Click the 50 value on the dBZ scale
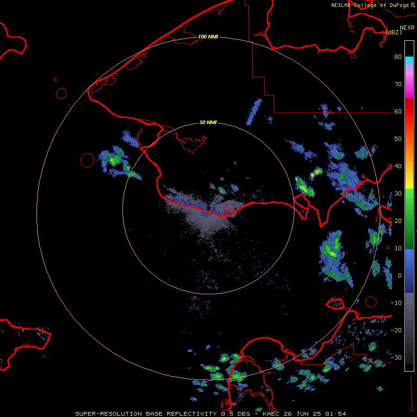The width and height of the screenshot is (417, 417). tap(398, 139)
